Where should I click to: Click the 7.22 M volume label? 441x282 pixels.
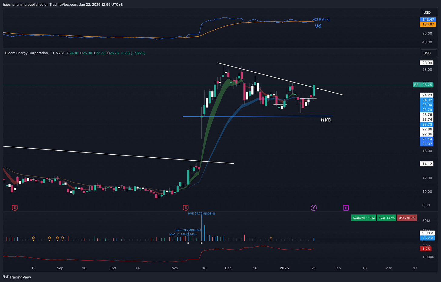click(x=428, y=238)
